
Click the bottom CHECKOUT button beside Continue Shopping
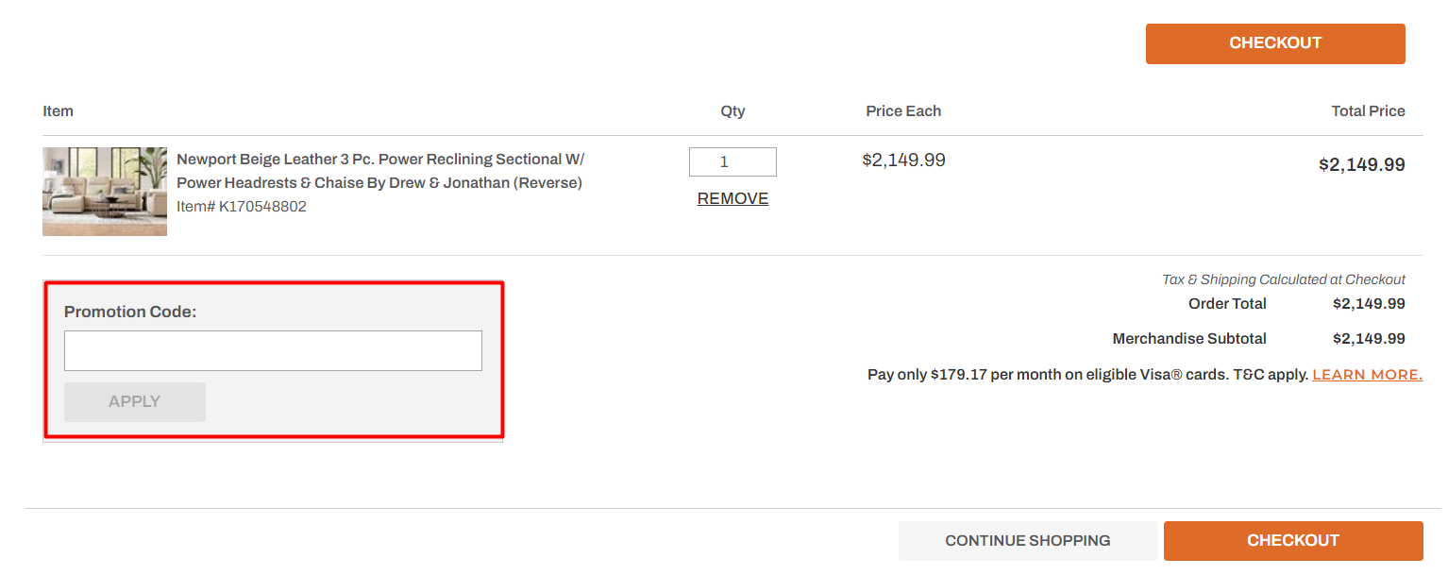click(x=1293, y=541)
